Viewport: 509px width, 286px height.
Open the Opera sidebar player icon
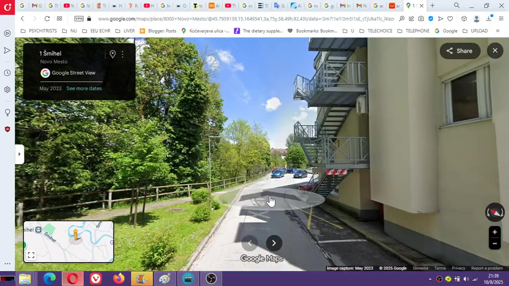coord(7,33)
